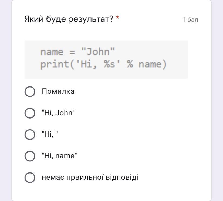The height and width of the screenshot is (201, 223).
Task: Click the name = "John" code line
Action: coord(78,51)
